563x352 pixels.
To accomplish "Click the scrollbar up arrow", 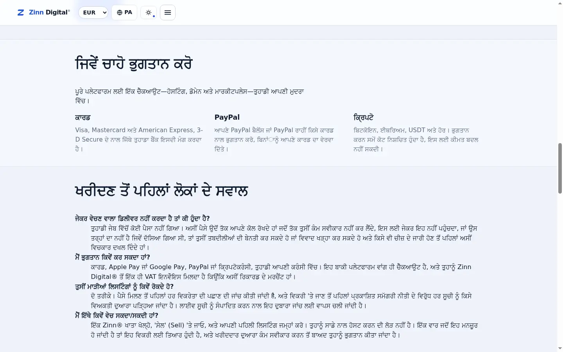I will tap(560, 3).
